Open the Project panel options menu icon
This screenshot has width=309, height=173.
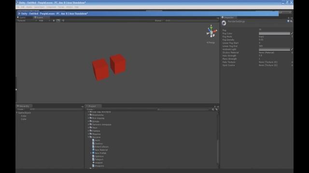point(218,107)
